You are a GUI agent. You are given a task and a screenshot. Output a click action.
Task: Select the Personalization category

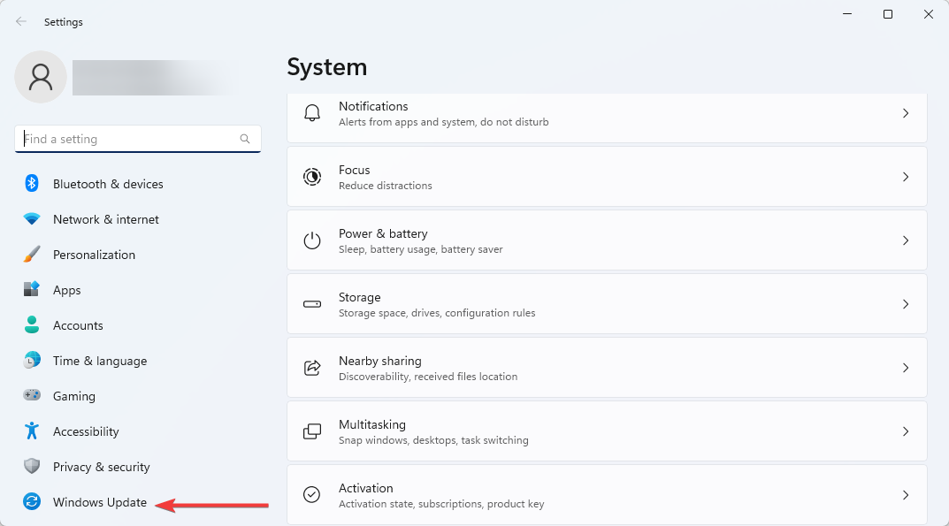click(94, 255)
